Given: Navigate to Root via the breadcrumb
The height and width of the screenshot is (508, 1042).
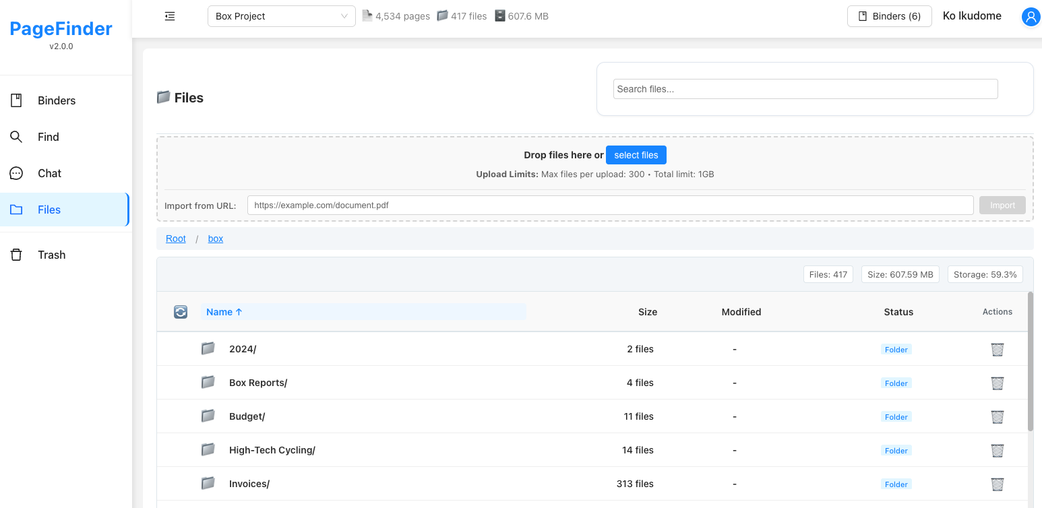Looking at the screenshot, I should [175, 239].
